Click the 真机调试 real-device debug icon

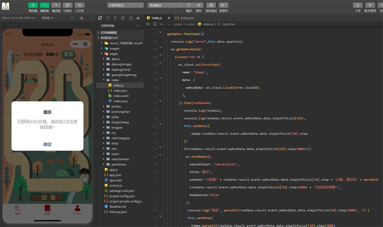[211, 5]
